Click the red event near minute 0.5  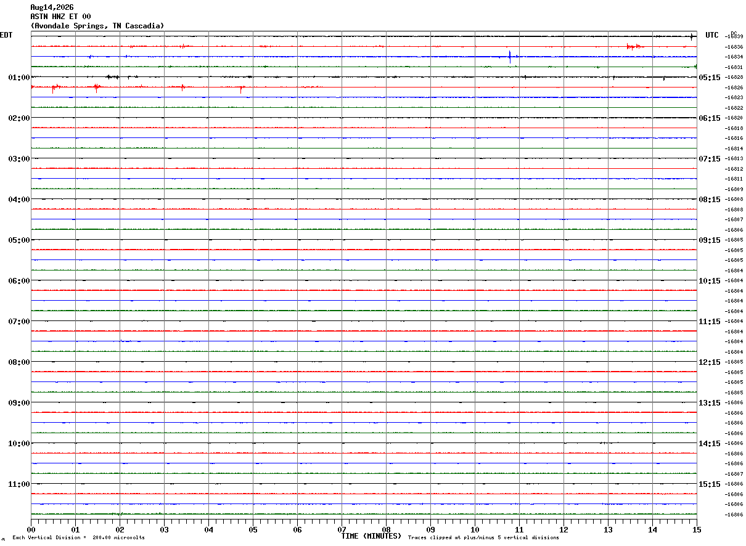(x=54, y=88)
